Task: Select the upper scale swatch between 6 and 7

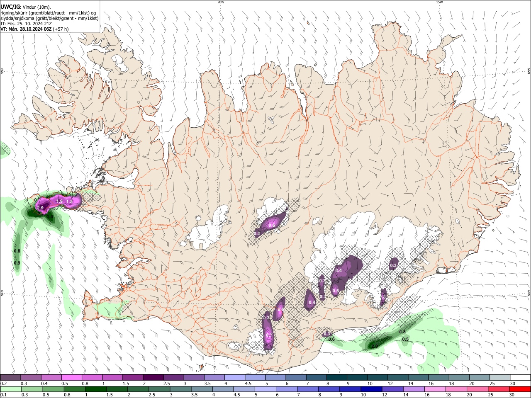Action: [x=295, y=378]
